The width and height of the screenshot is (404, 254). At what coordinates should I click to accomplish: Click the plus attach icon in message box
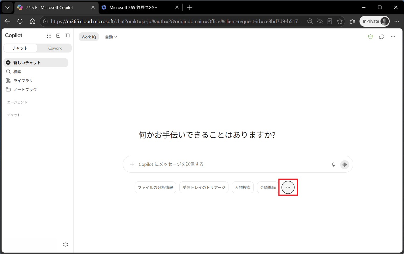(132, 164)
